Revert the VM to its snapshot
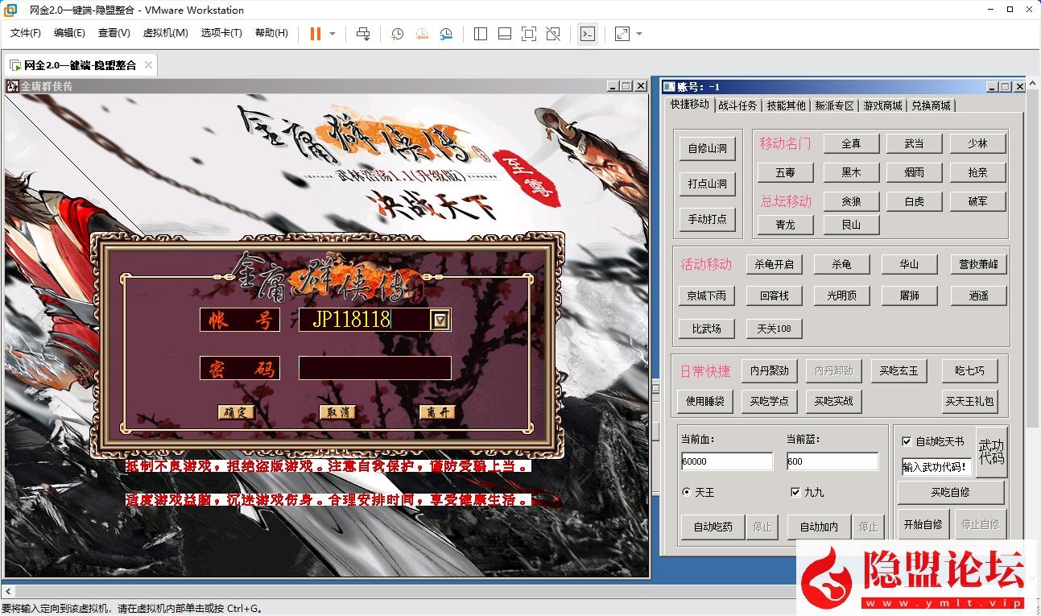 (x=422, y=34)
